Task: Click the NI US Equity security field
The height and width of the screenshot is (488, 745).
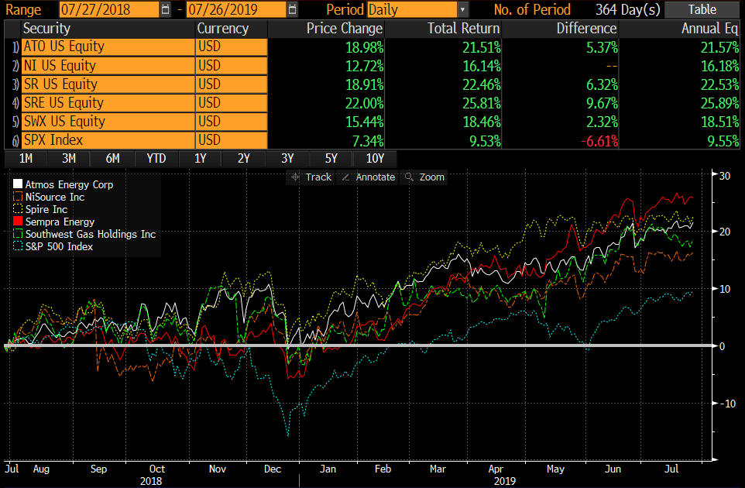Action: (108, 65)
